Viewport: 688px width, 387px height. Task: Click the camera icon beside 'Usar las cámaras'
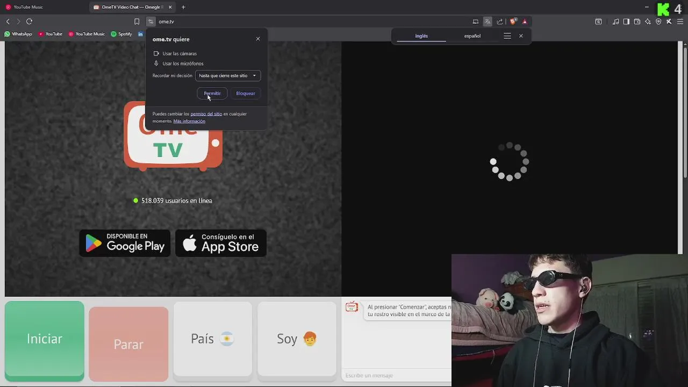tap(156, 54)
